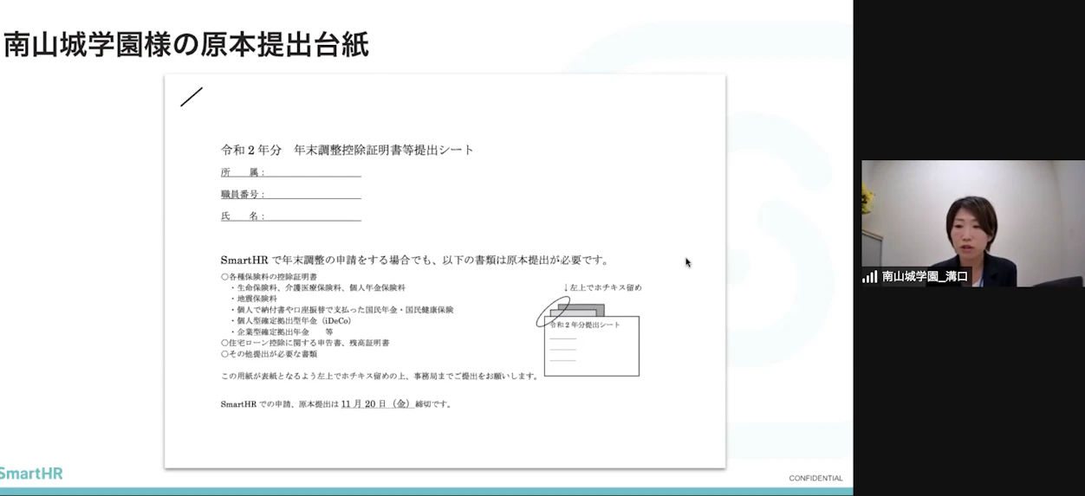Click the slide title 南山城学園様の原本提出台紙

coord(186,44)
